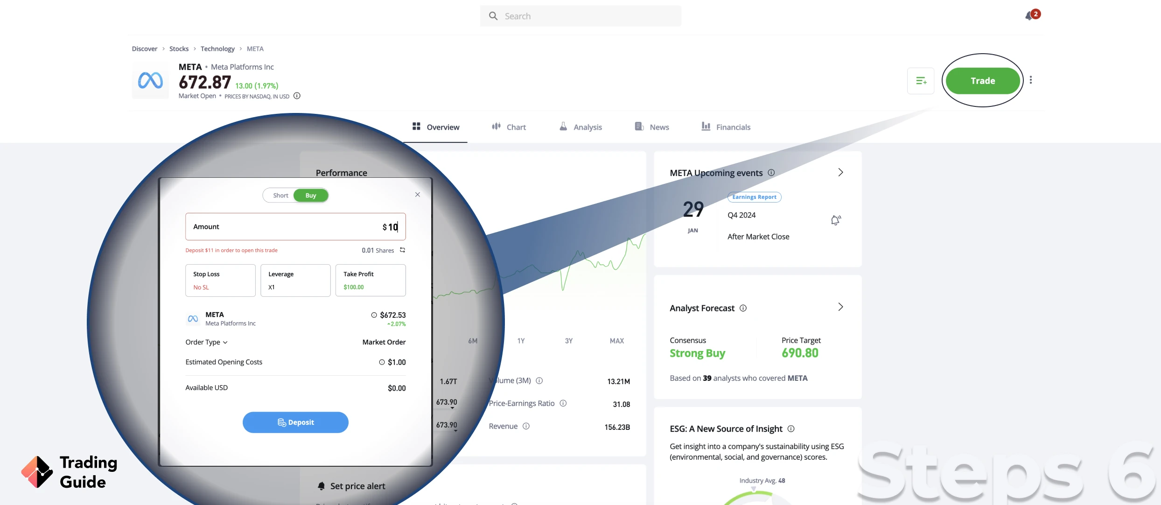Select 1Y performance range
The width and height of the screenshot is (1161, 505).
tap(521, 341)
